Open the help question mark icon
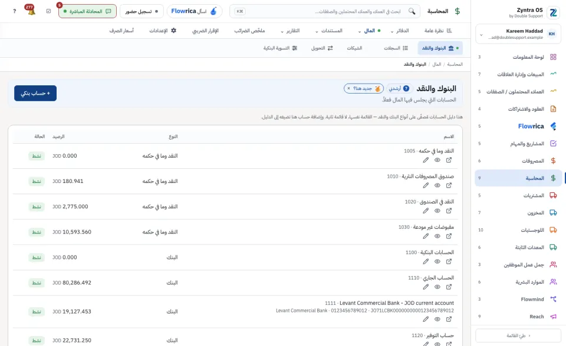Screen dimensions: 566x346 (x=14, y=11)
